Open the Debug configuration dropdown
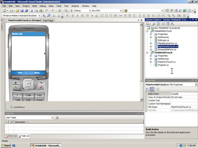The image size is (198, 148). click(x=90, y=11)
